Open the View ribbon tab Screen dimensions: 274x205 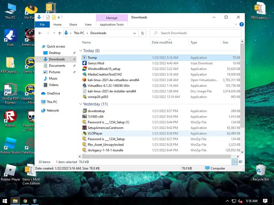click(88, 25)
